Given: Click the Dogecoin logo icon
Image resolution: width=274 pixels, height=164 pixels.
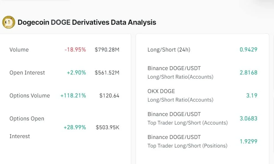Looking at the screenshot, I should 9,22.
